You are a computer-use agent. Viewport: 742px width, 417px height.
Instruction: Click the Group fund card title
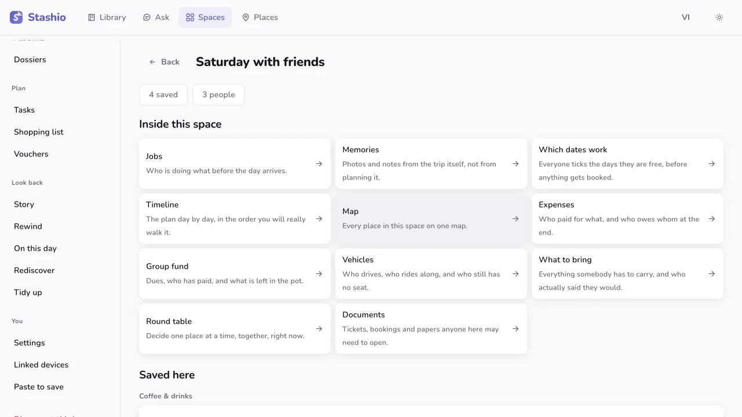(x=168, y=266)
